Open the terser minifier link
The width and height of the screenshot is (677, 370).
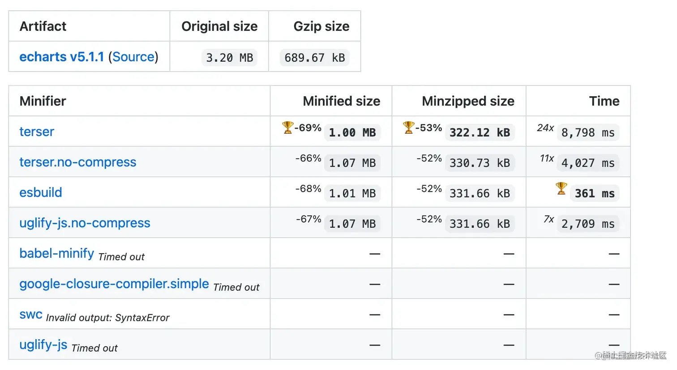tap(37, 132)
